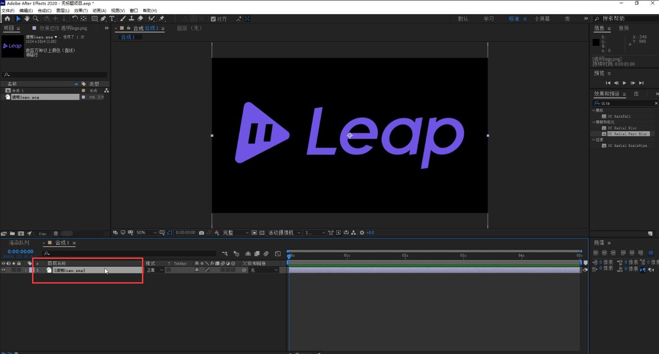Open the 完整 resolution dropdown
This screenshot has height=354, width=659.
(235, 233)
